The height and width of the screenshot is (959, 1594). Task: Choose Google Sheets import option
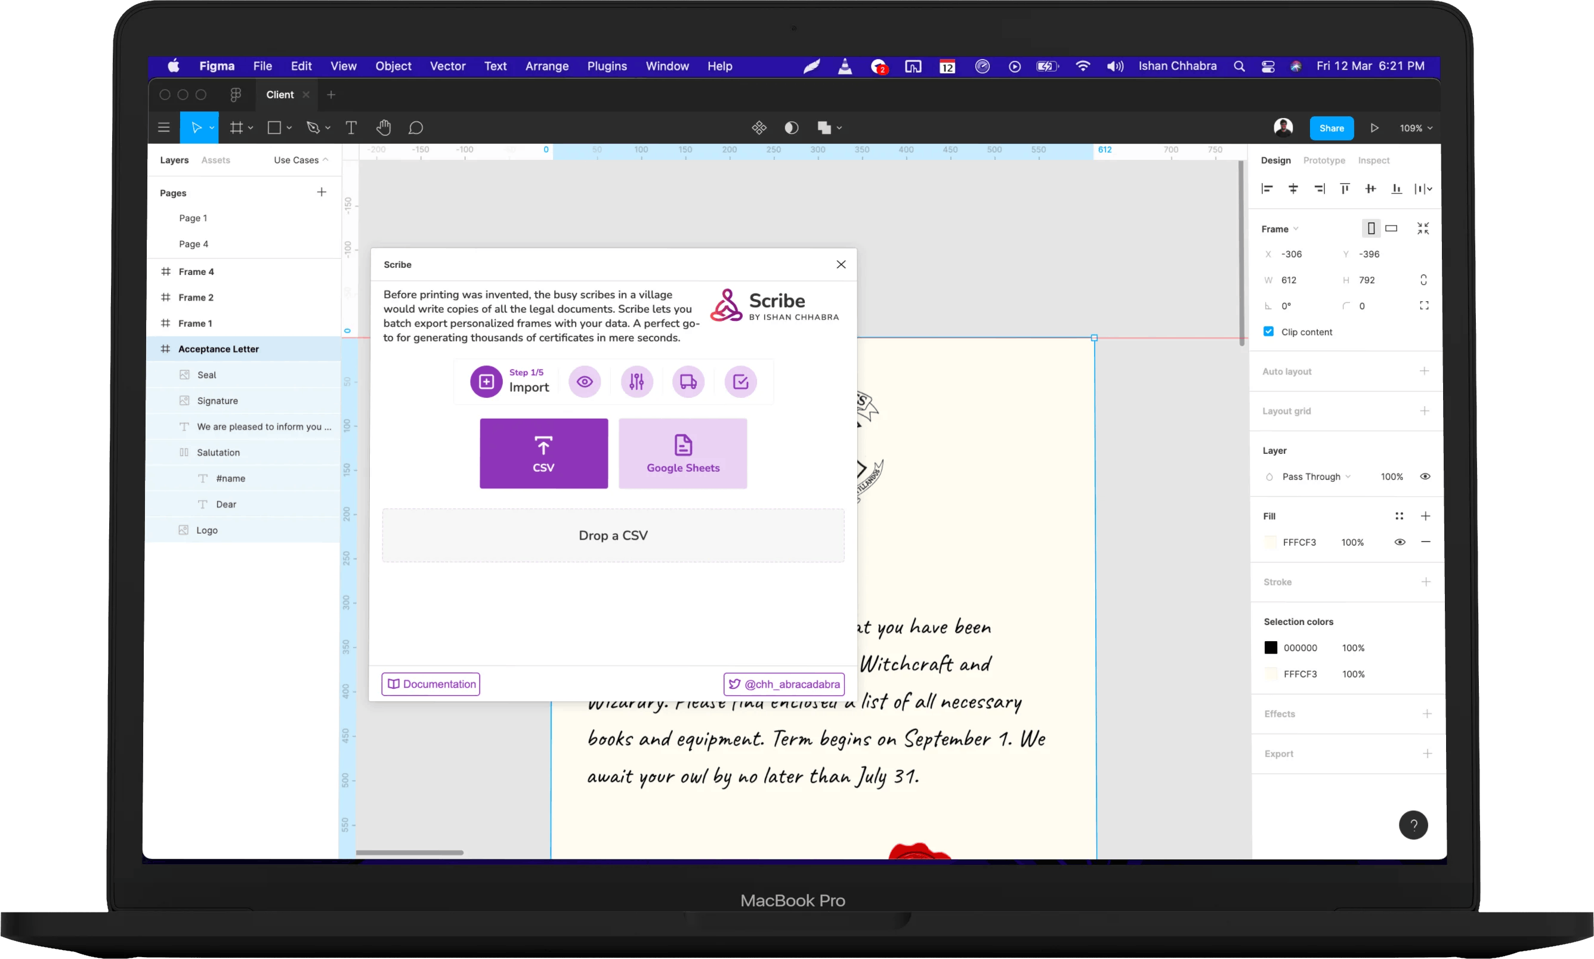pos(682,454)
